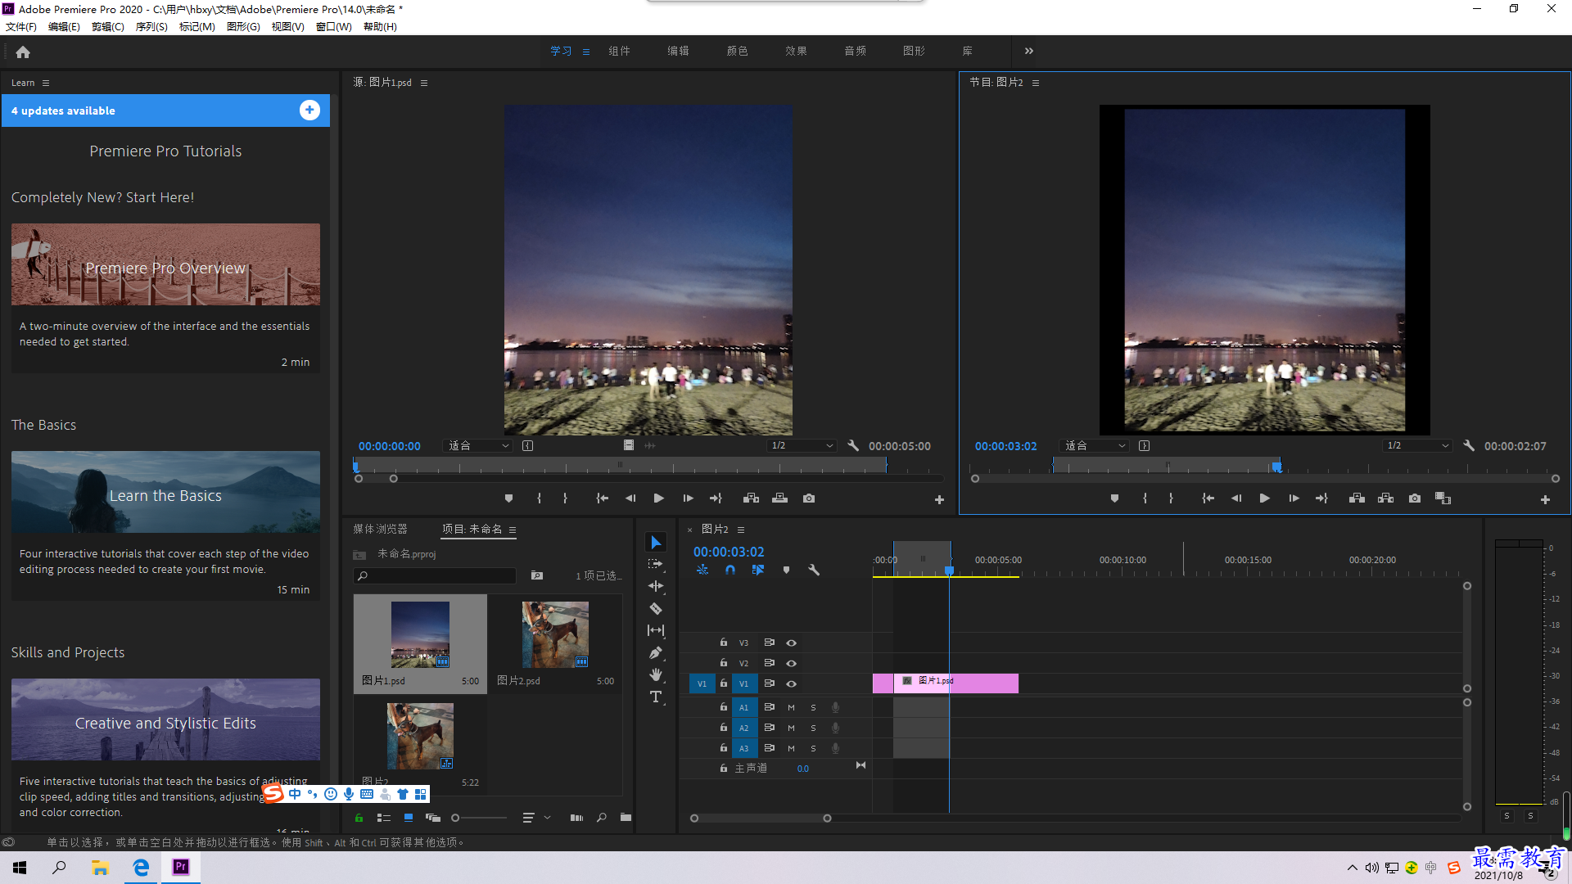The width and height of the screenshot is (1572, 884).
Task: Click program monitor playhead scrubber
Action: 1276,467
